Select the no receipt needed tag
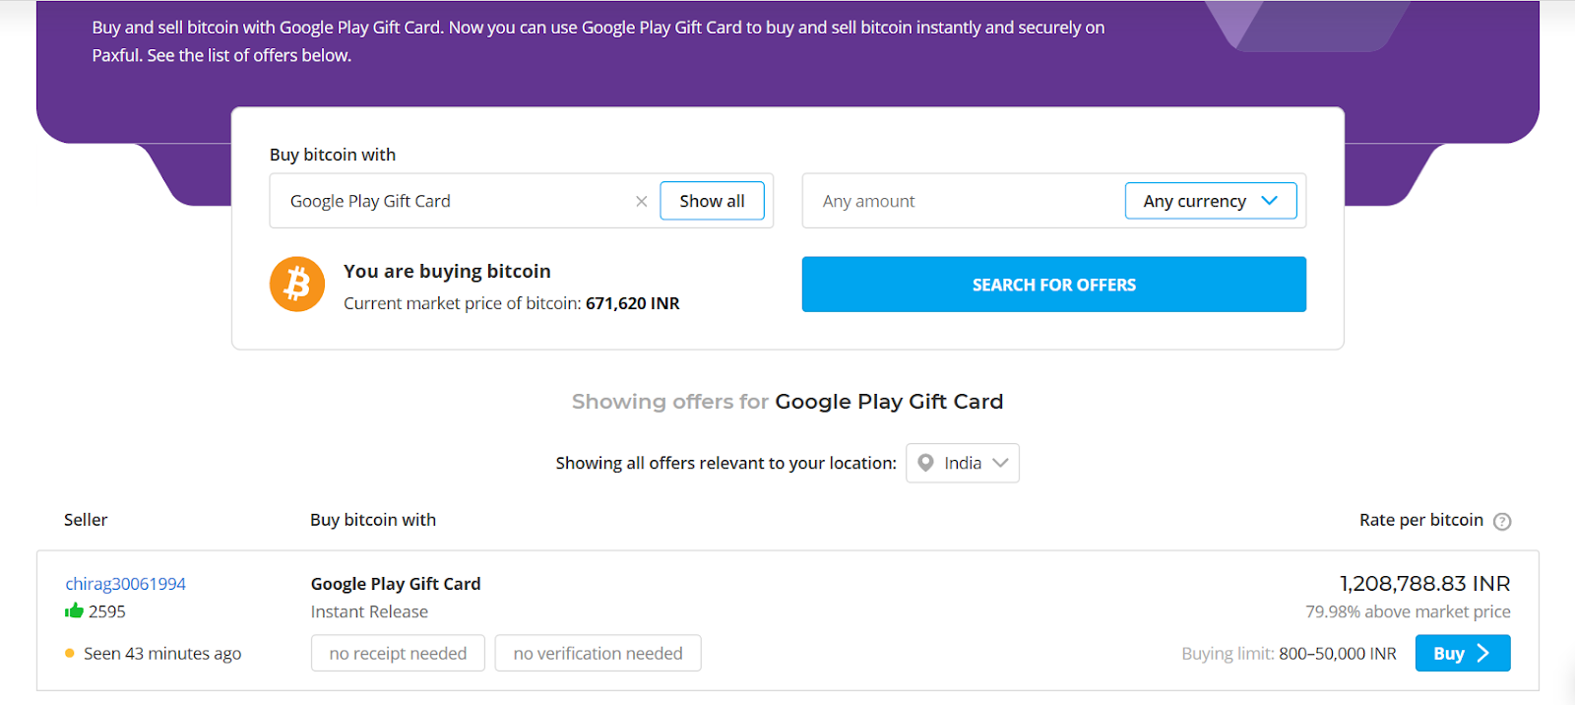Viewport: 1575px width, 705px height. tap(398, 653)
